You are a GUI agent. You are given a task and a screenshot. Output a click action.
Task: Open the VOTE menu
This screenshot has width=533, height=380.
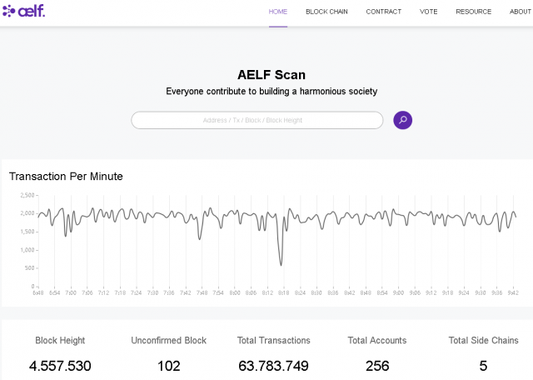click(x=428, y=12)
